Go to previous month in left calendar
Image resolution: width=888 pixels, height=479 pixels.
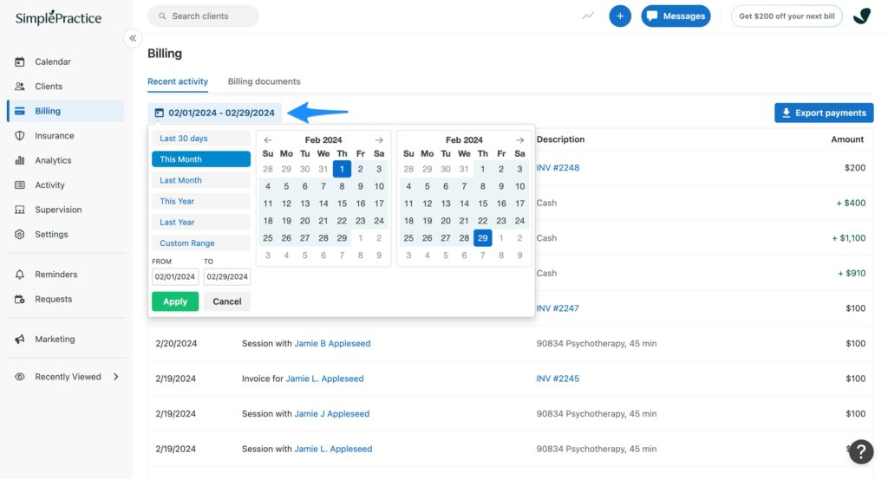268,139
